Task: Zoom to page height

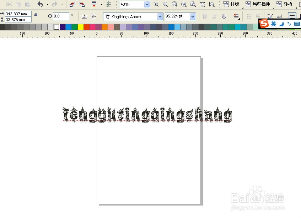Action: 211,4
